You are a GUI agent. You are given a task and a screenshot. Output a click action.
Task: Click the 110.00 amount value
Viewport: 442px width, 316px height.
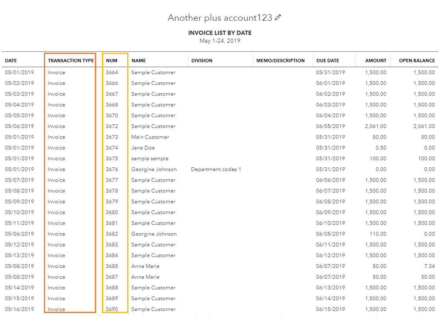pyautogui.click(x=378, y=234)
